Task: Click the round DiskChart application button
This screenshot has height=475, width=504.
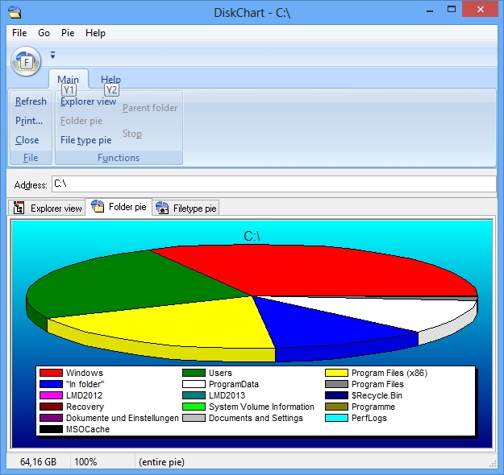Action: click(26, 60)
